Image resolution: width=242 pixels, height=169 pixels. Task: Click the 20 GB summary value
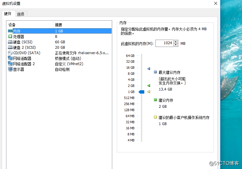pos(60,48)
